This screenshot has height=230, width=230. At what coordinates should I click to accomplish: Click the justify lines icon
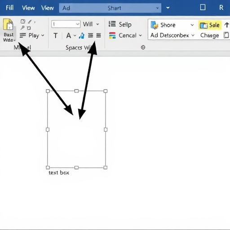(x=98, y=35)
